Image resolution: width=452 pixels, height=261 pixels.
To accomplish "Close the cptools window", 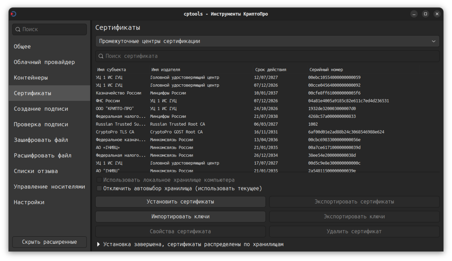I will (437, 14).
